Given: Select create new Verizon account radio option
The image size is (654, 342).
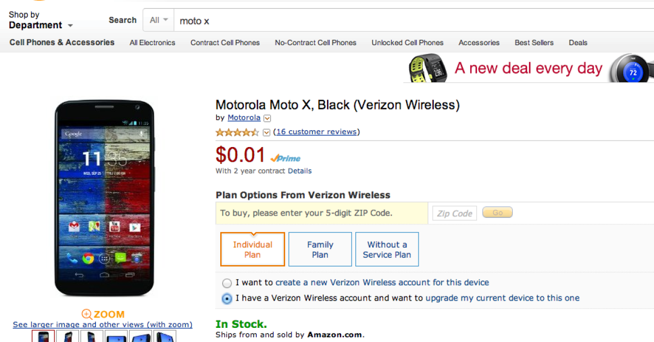Looking at the screenshot, I should 227,283.
